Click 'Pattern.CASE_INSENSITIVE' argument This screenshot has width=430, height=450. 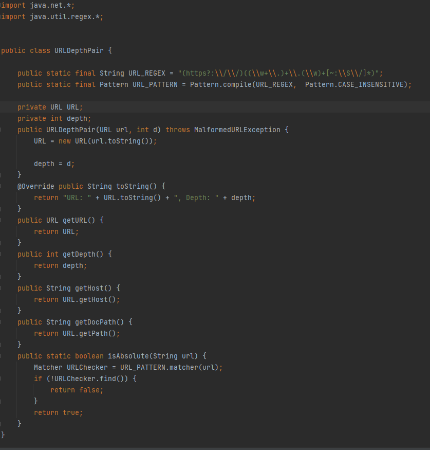354,85
